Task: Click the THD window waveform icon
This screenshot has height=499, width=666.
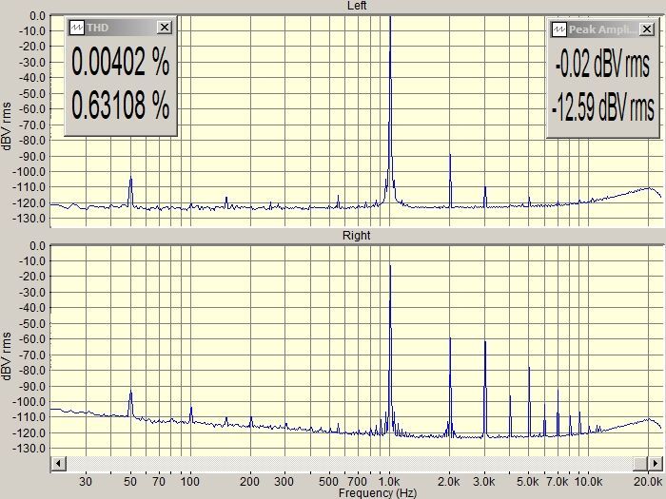Action: (76, 28)
